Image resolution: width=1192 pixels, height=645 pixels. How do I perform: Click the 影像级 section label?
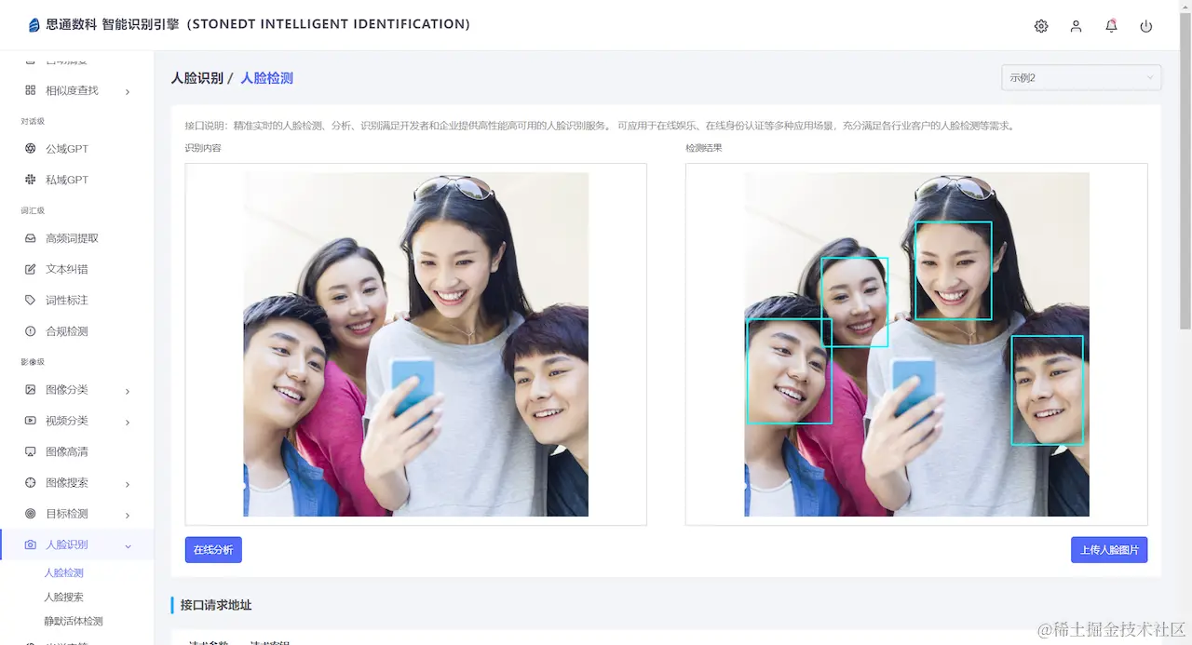pyautogui.click(x=33, y=361)
